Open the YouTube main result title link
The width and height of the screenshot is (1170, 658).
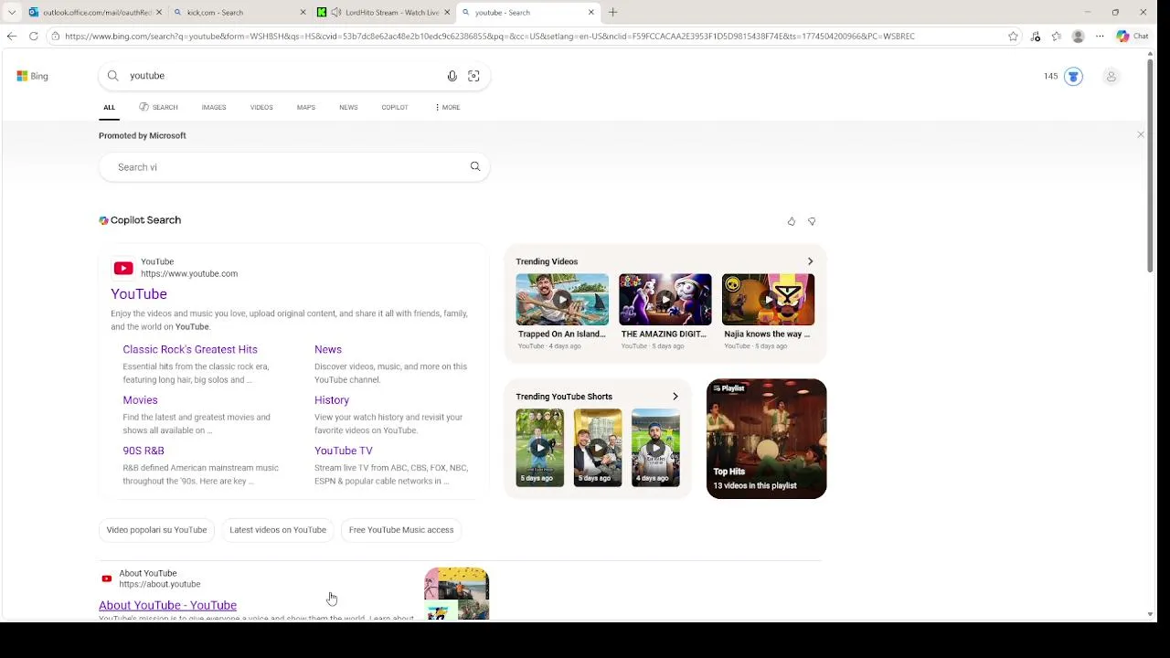[139, 293]
